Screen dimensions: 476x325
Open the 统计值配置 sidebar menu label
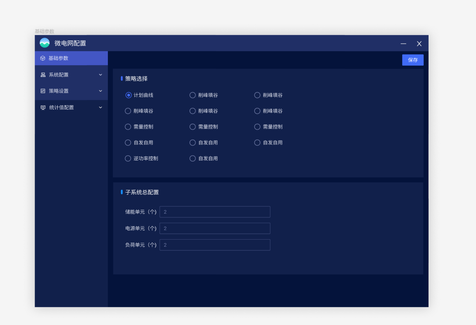[x=61, y=108]
